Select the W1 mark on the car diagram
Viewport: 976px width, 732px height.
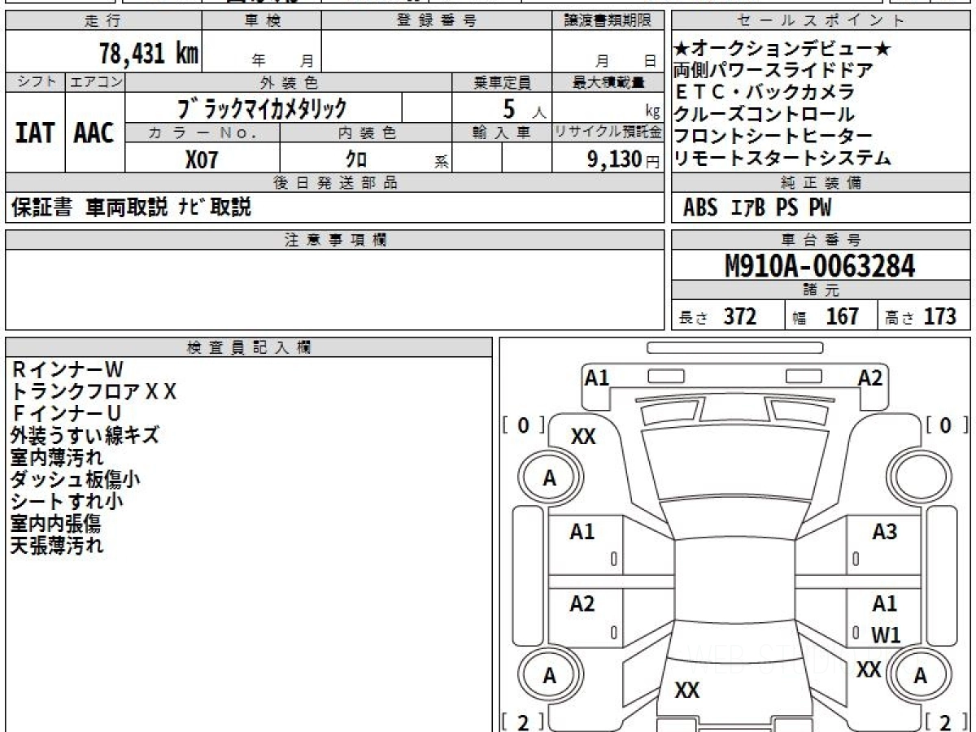click(x=886, y=635)
